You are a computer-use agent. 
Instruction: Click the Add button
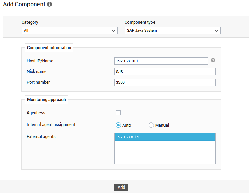121,187
